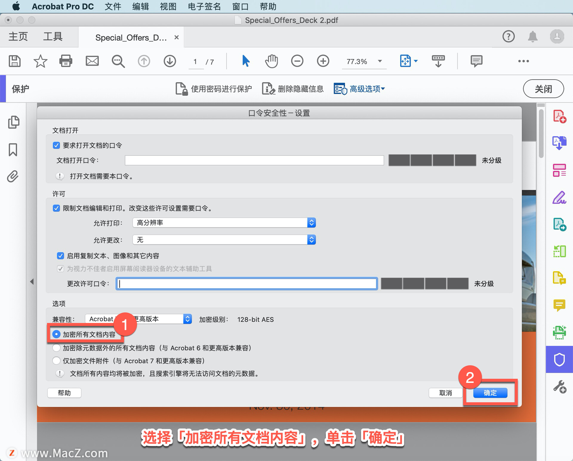
Task: Click the Protect shield icon in right pane
Action: [559, 359]
